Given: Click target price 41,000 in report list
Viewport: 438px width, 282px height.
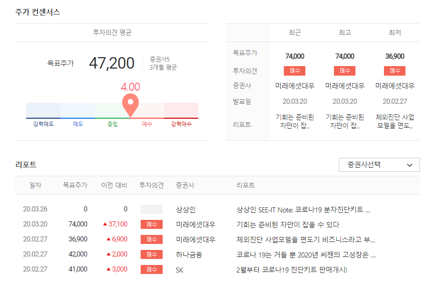Looking at the screenshot, I should coord(78,269).
